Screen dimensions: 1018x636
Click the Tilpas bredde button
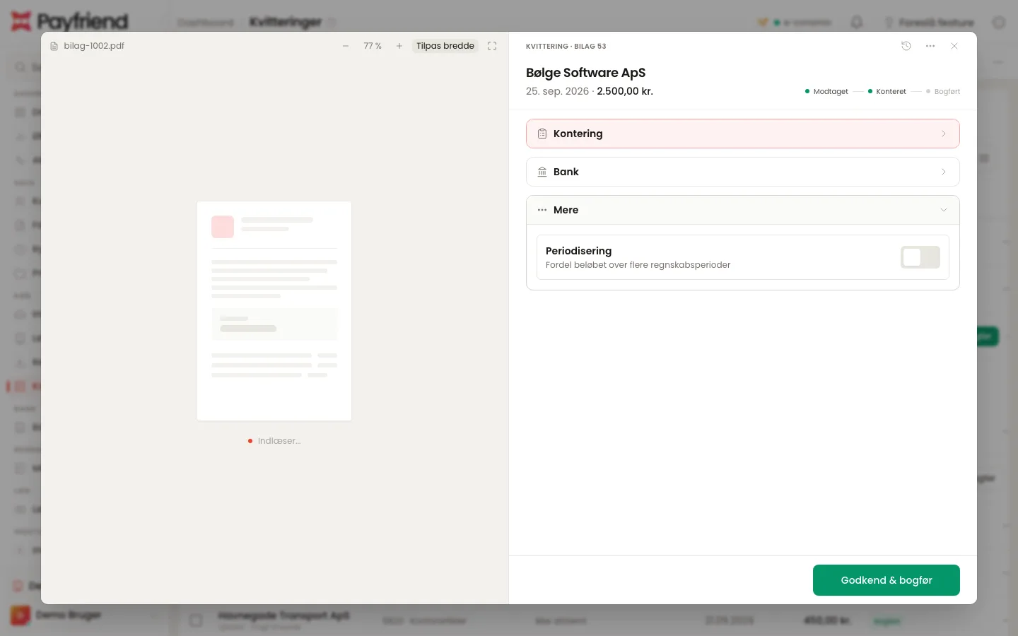point(445,46)
